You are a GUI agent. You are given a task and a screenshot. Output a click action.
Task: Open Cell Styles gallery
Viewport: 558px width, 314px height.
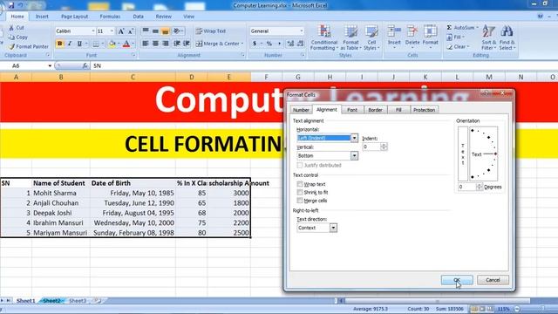click(371, 38)
